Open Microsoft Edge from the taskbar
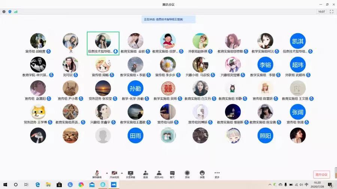Screen dimensions: 337x189 pyautogui.click(x=37, y=185)
